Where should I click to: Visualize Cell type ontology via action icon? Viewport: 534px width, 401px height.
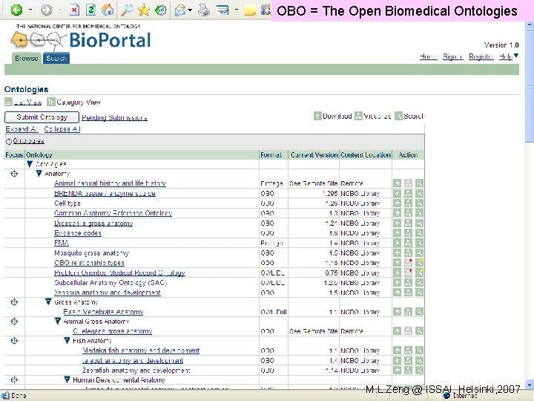click(x=408, y=203)
